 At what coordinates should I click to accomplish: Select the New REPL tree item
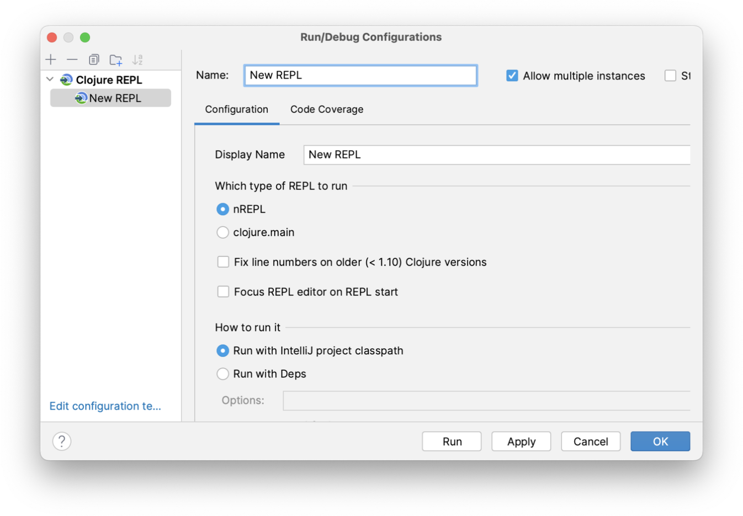(110, 98)
